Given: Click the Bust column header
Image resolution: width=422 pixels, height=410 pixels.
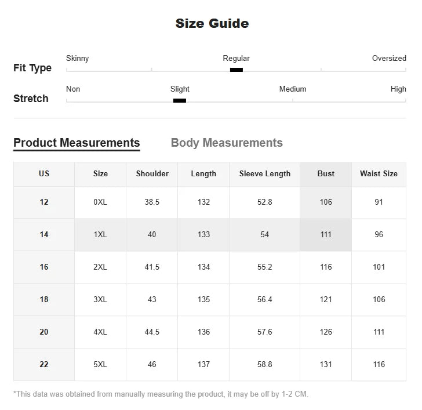Looking at the screenshot, I should point(326,173).
